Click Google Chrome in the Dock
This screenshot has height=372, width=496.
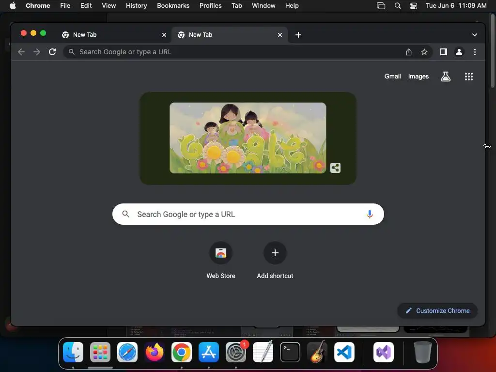(x=182, y=352)
